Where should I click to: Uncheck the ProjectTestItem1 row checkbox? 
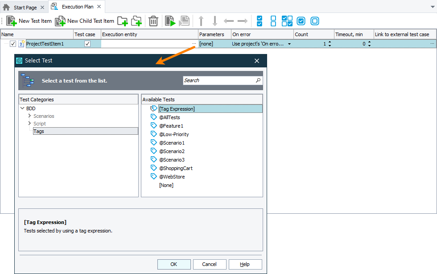[12, 43]
